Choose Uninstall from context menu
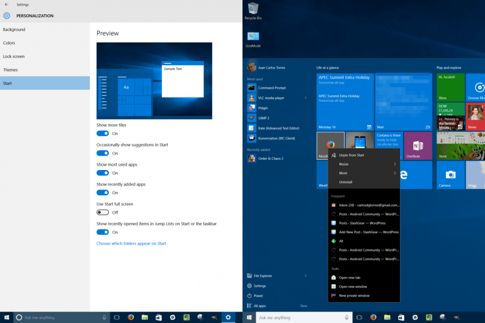Image resolution: width=485 pixels, height=323 pixels. pos(364,182)
